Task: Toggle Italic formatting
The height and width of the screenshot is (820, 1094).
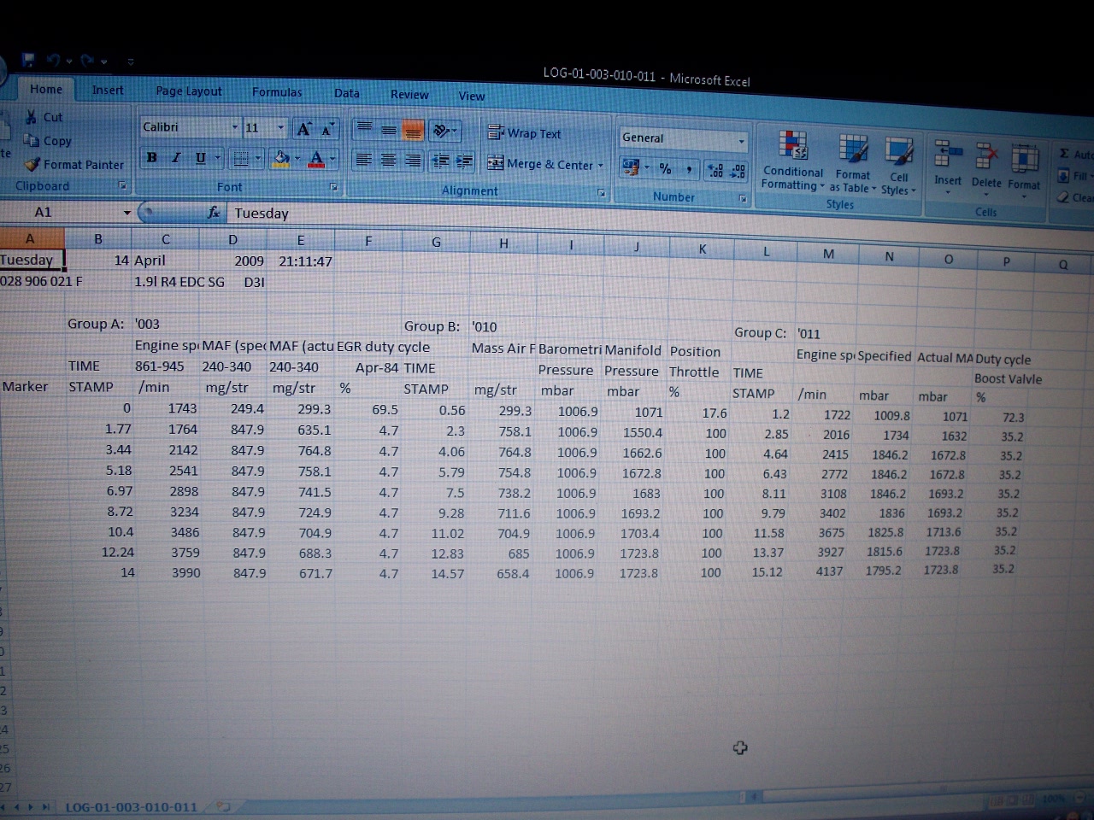Action: coord(176,157)
